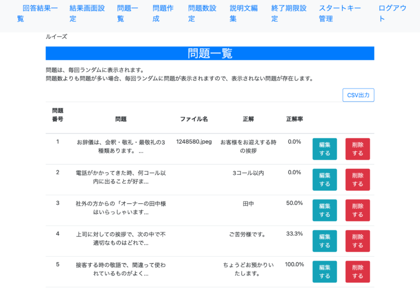Delete question 4 about greetings
The image size is (420, 289).
[358, 241]
